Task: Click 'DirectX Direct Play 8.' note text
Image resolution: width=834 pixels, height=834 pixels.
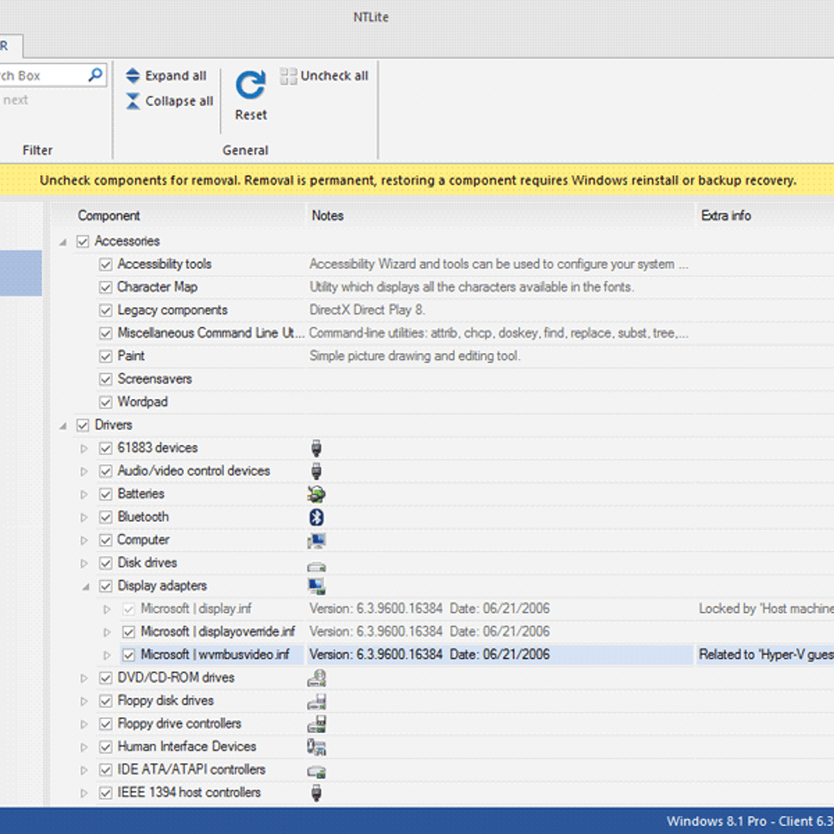Action: tap(367, 310)
